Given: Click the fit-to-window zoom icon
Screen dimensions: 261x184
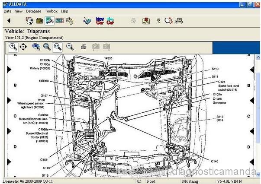Looking at the screenshot, I should (47, 47).
